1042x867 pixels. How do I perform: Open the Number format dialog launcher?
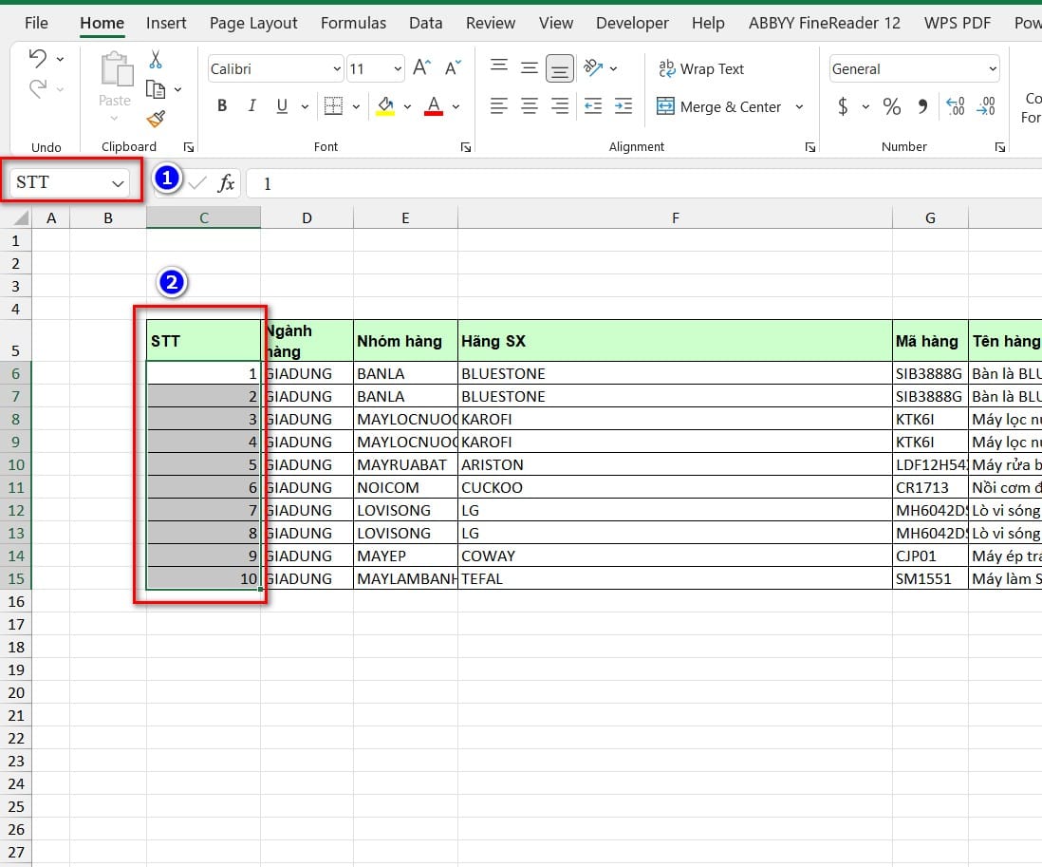(x=1000, y=147)
